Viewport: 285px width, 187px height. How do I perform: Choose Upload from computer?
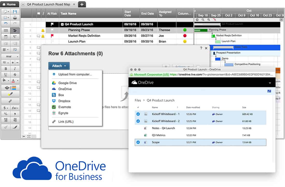75,74
